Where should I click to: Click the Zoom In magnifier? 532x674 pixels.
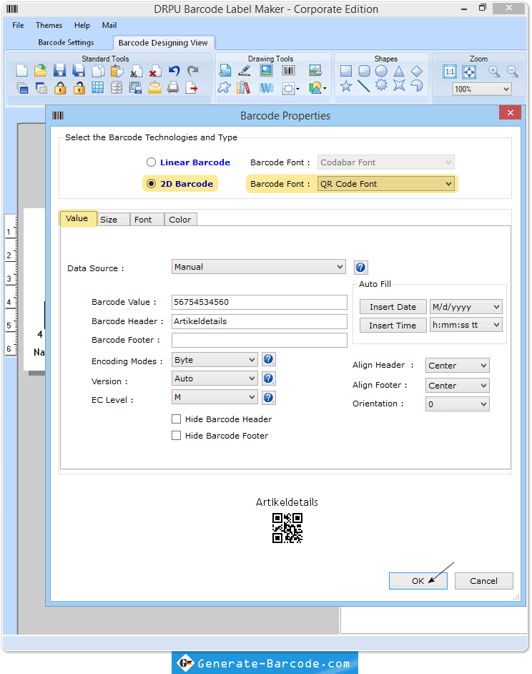click(x=494, y=72)
